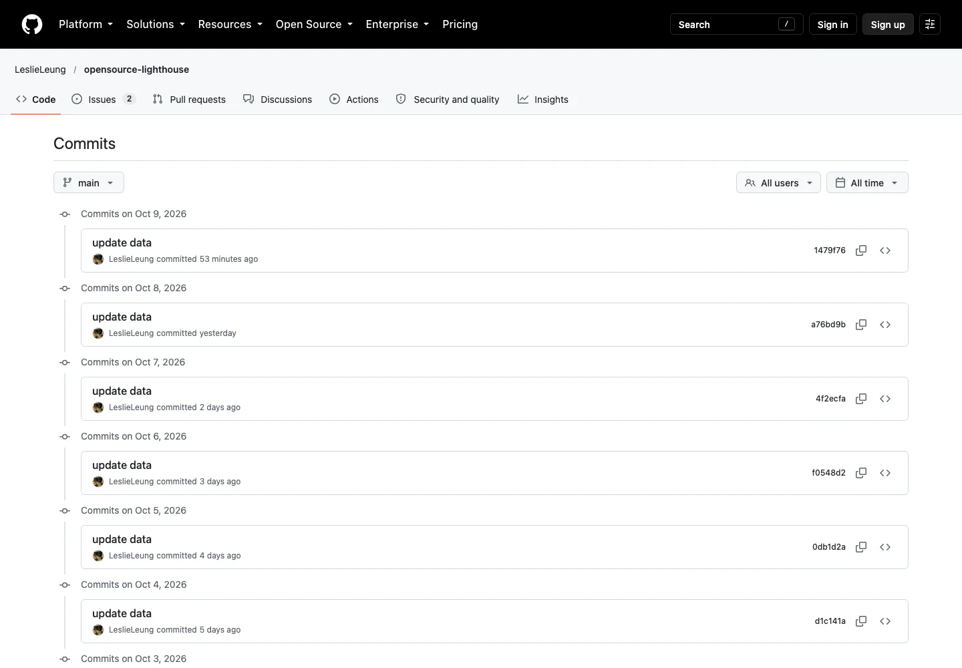962x668 pixels.
Task: Expand the Solutions menu
Action: (x=156, y=24)
